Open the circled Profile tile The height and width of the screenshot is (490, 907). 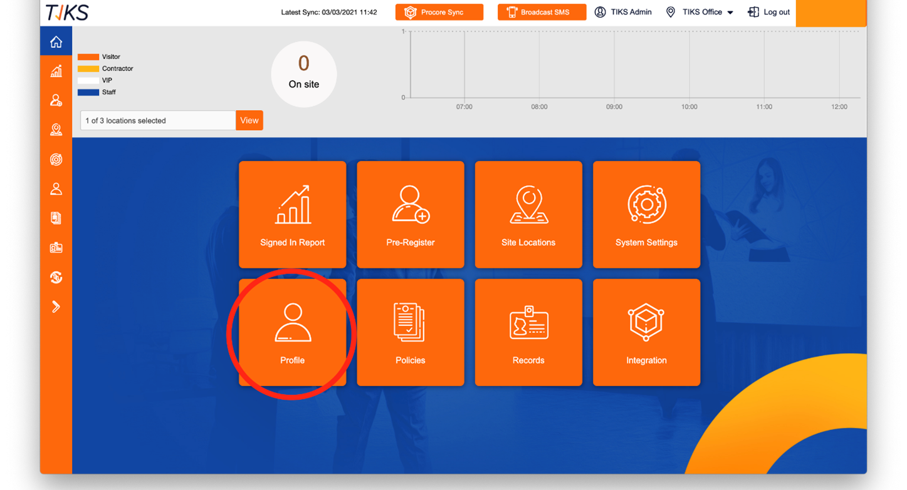click(292, 332)
